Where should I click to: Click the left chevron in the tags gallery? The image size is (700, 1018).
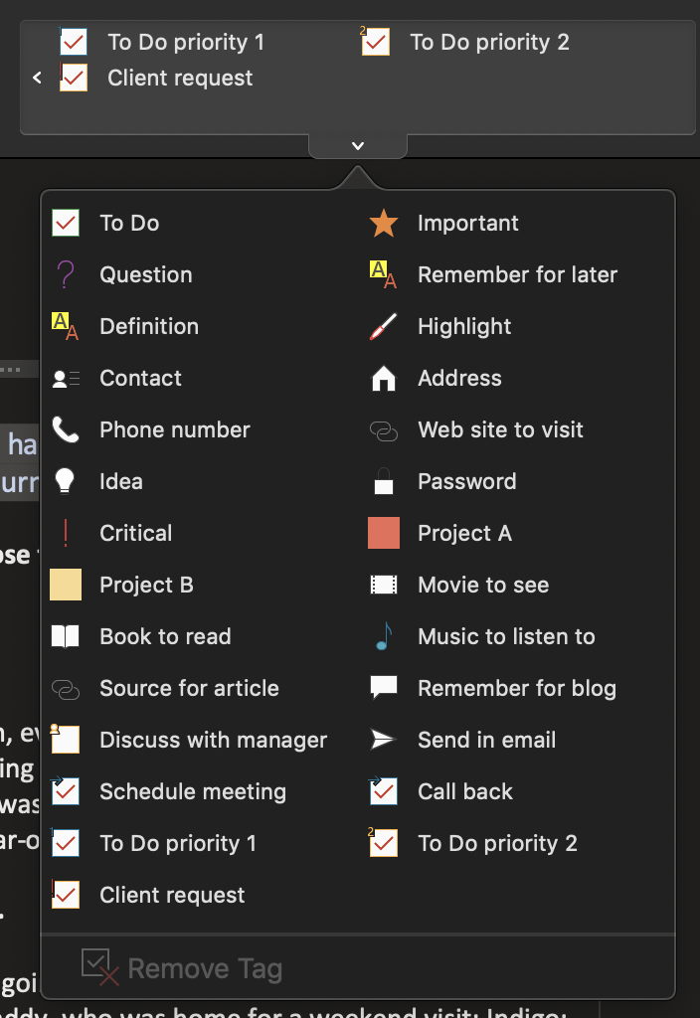(37, 78)
